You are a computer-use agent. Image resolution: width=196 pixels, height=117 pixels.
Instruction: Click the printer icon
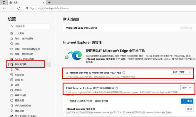pyautogui.click(x=12, y=90)
